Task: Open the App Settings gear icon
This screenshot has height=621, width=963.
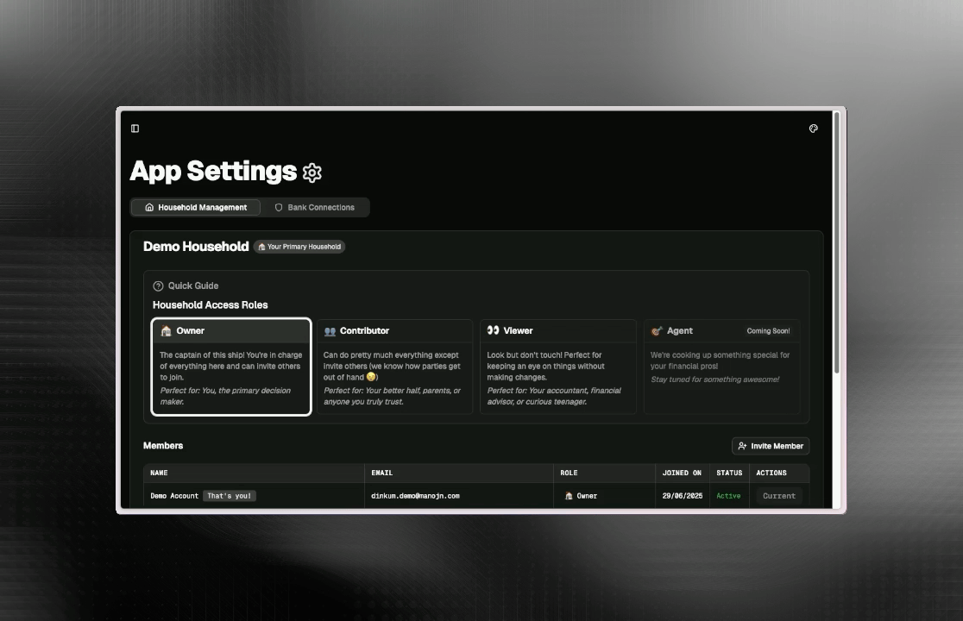Action: tap(311, 172)
